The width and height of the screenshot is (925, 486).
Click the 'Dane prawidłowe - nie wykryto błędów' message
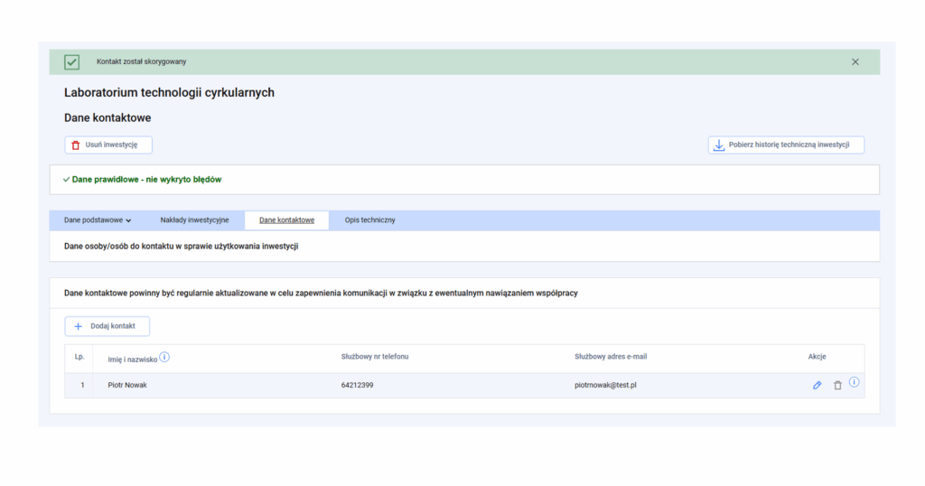pyautogui.click(x=146, y=179)
